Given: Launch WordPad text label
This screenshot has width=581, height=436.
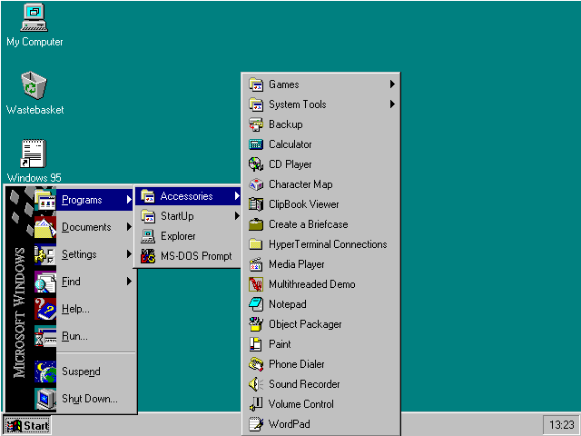Looking at the screenshot, I should (x=289, y=424).
